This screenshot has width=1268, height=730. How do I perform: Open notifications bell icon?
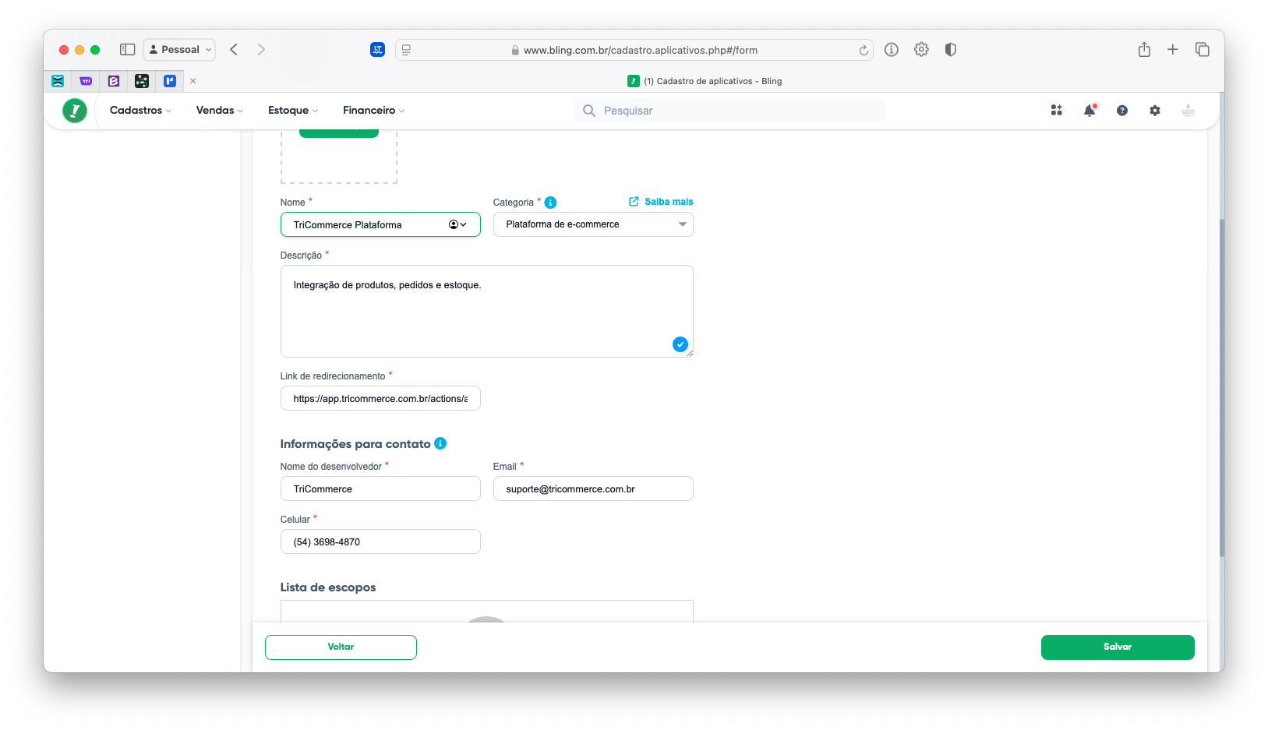1090,111
